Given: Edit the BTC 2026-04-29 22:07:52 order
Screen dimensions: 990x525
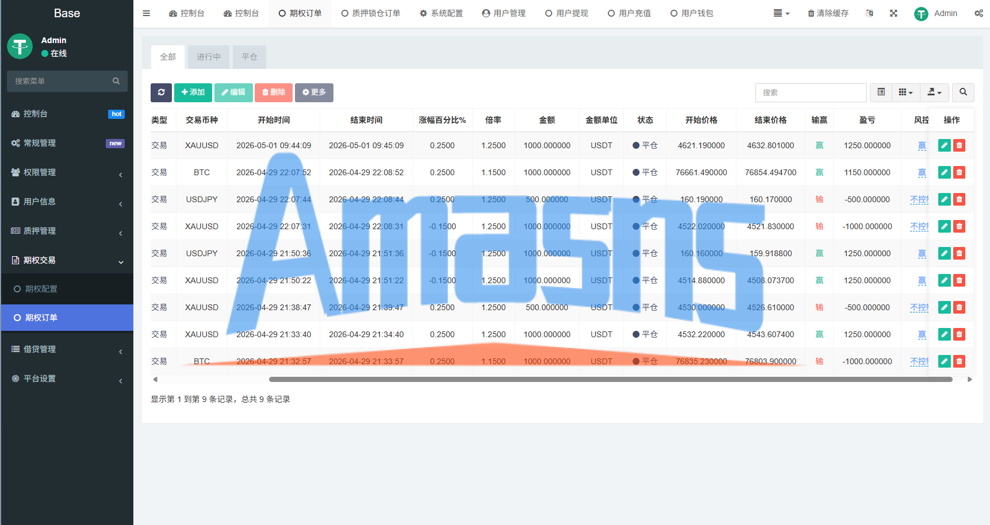Looking at the screenshot, I should click(944, 172).
